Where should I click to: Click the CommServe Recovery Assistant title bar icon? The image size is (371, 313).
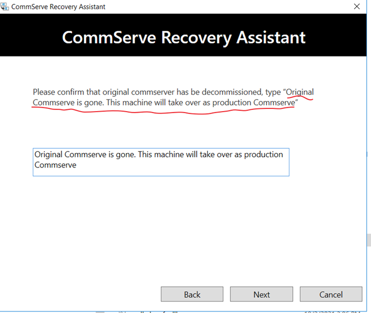pos(6,7)
